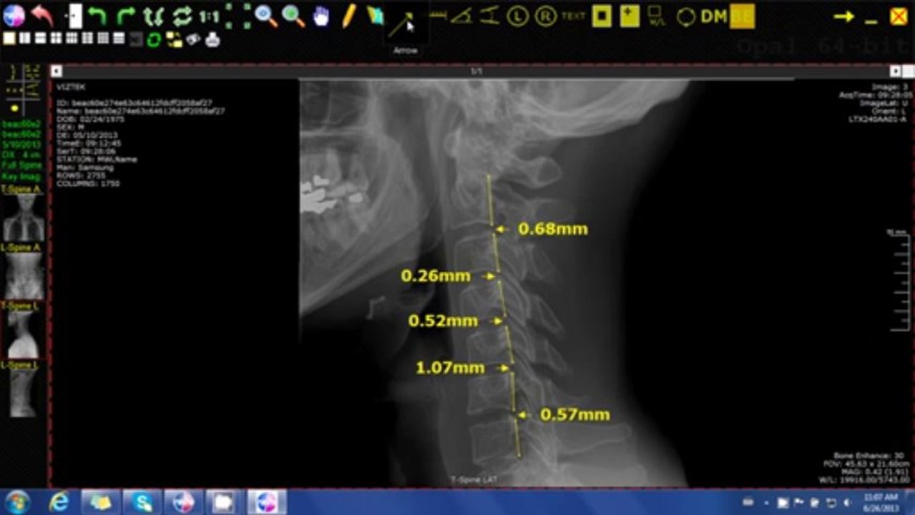Click the printer icon
Viewport: 915px width, 515px height.
click(x=212, y=39)
